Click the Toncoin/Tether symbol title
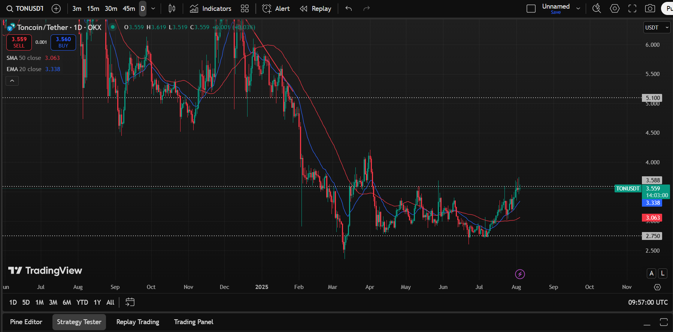 [59, 27]
